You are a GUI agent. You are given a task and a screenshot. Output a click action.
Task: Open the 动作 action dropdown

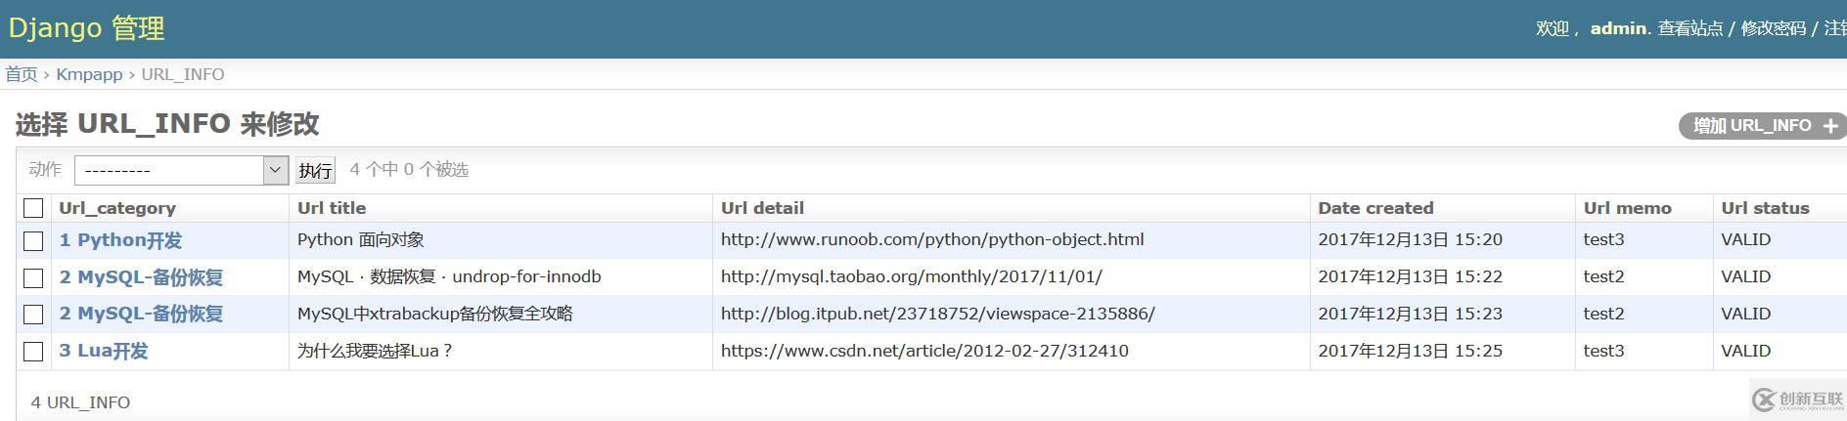(181, 170)
